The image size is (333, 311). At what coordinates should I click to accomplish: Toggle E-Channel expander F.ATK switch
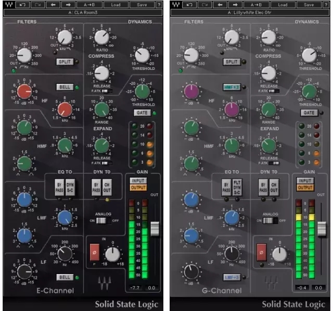point(107,163)
